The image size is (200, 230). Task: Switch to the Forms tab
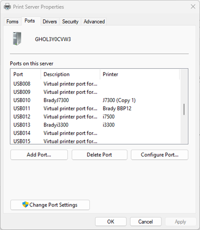pyautogui.click(x=12, y=22)
